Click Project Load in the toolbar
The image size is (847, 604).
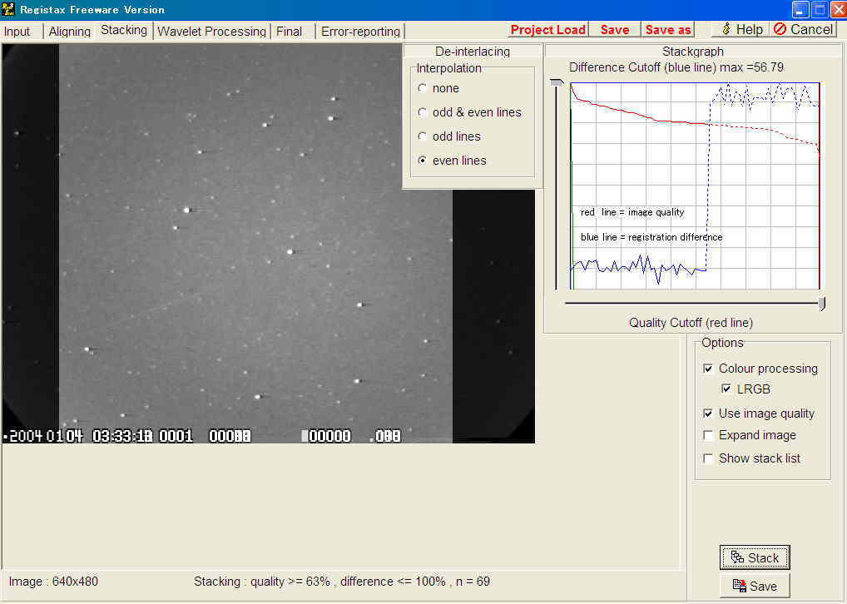coord(547,29)
